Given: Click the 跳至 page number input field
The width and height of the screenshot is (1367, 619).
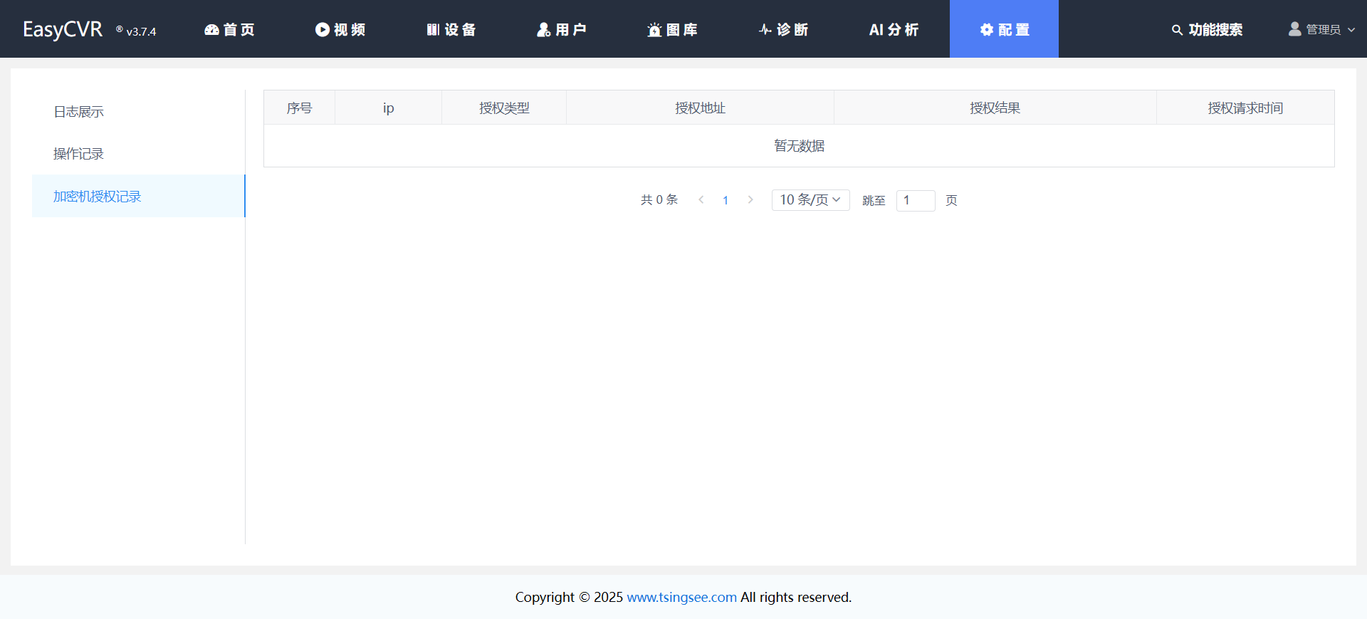Looking at the screenshot, I should click(915, 200).
